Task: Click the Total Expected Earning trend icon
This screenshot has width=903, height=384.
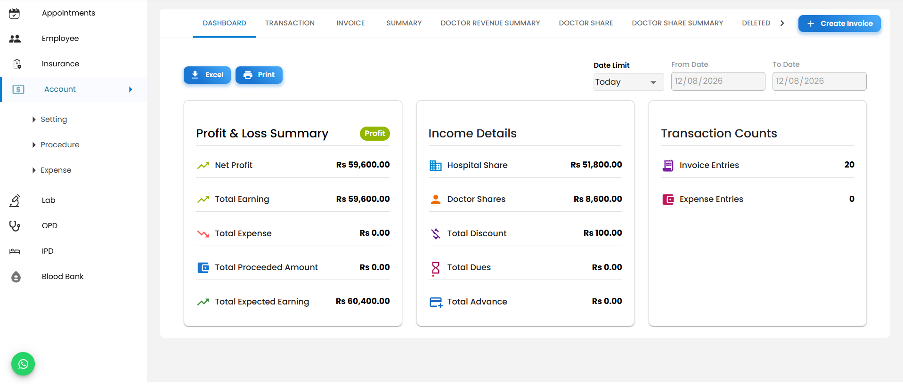Action: point(203,302)
